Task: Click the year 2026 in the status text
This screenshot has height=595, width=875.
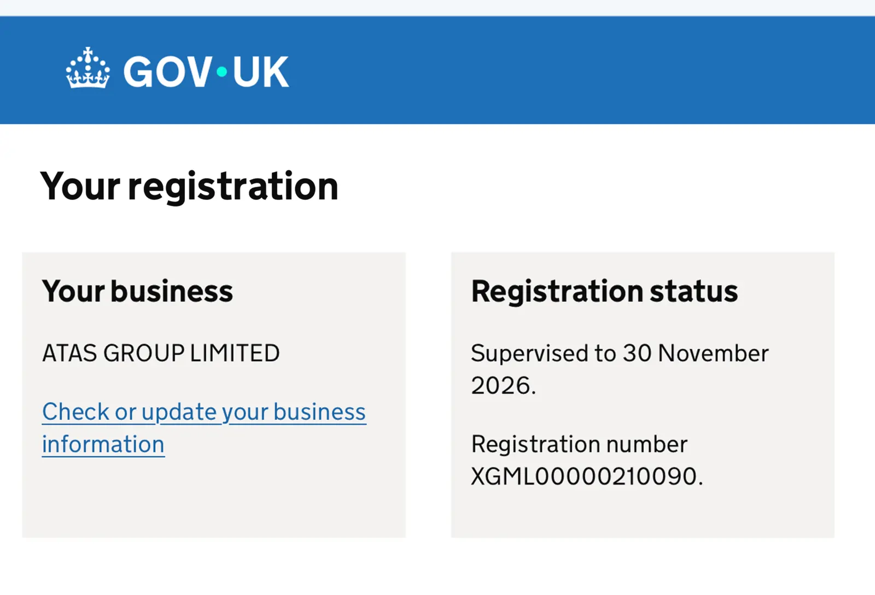Action: tap(500, 386)
